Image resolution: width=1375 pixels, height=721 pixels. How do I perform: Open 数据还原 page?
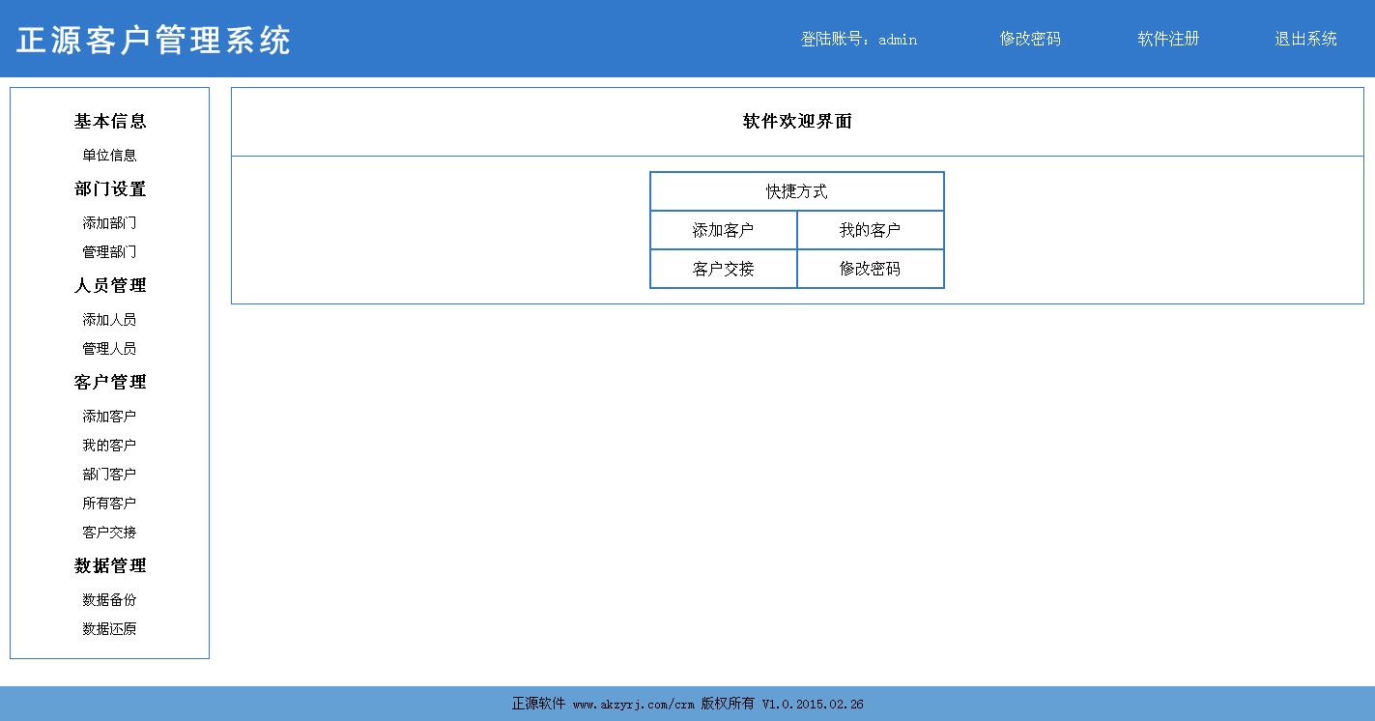tap(109, 628)
